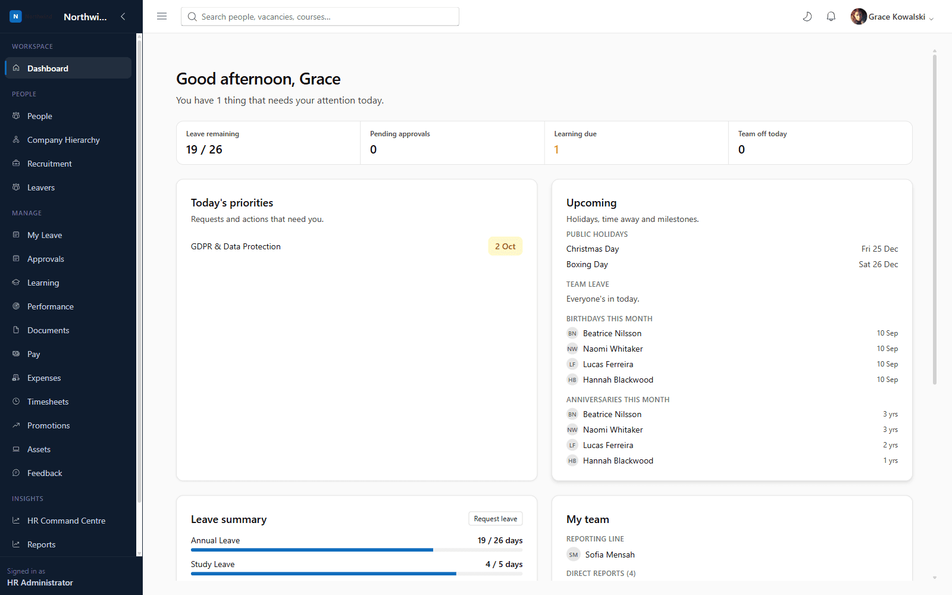Click the My Leave icon
Screen dimensions: 952x595
tap(16, 235)
